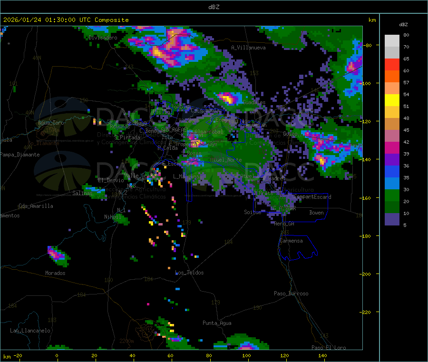This screenshot has width=428, height=362.
Task: Click the 'km' label at the bottom left
Action: (x=7, y=357)
